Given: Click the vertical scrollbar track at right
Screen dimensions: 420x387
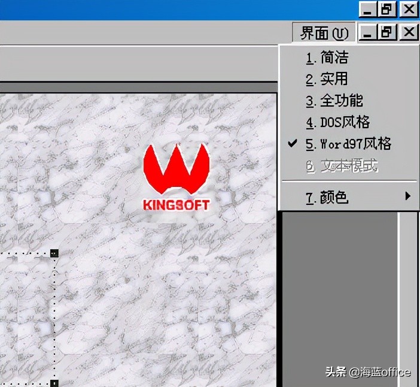Looking at the screenshot, I should [407, 299].
